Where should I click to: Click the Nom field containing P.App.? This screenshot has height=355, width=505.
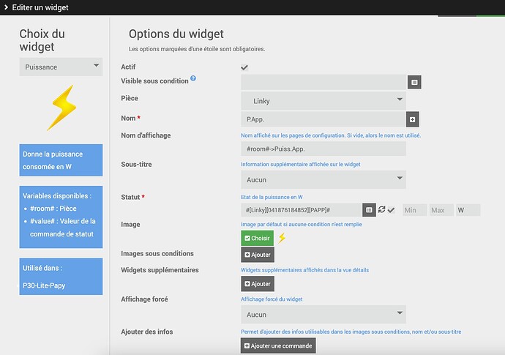[x=323, y=119]
